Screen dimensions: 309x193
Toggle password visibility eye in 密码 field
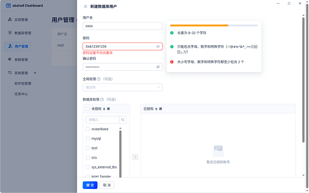(x=158, y=47)
